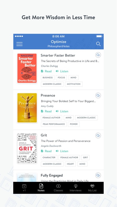This screenshot has height=207, width=117.
Task: Download the Grit note
Action: (98, 135)
